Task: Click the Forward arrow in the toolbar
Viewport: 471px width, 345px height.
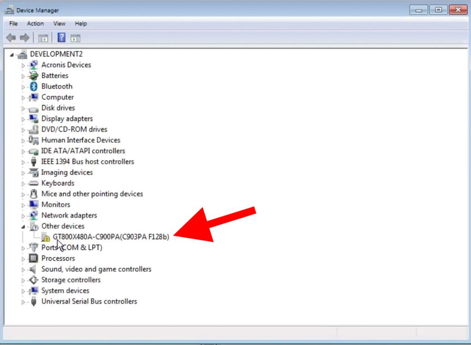Action: [24, 38]
